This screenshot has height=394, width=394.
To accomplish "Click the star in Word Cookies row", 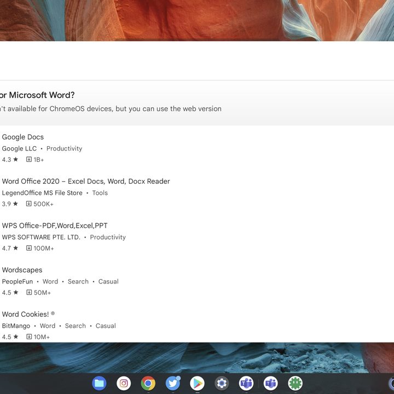I will pyautogui.click(x=15, y=337).
